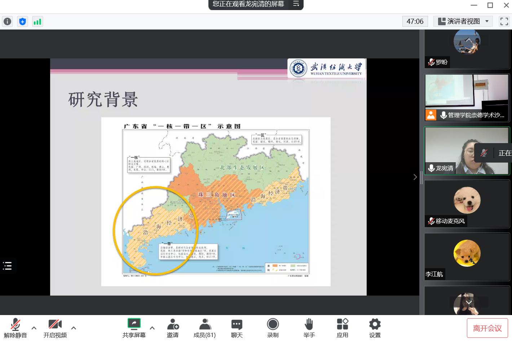
Task: Expand audio options arrow beside 解除静音
Action: tap(34, 328)
